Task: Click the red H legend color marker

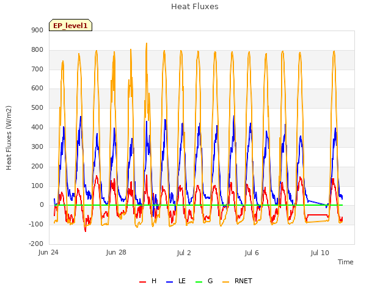Action: [142, 282]
